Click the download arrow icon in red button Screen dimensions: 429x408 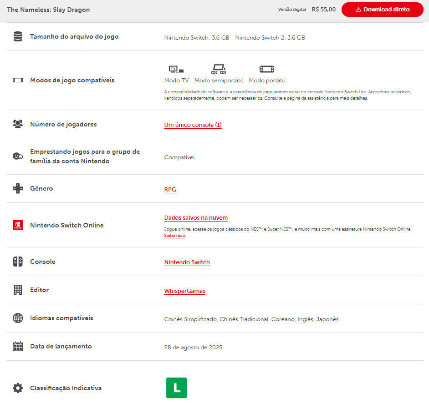coord(358,10)
